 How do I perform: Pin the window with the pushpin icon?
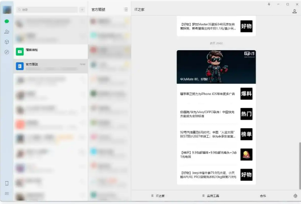coord(269,4)
